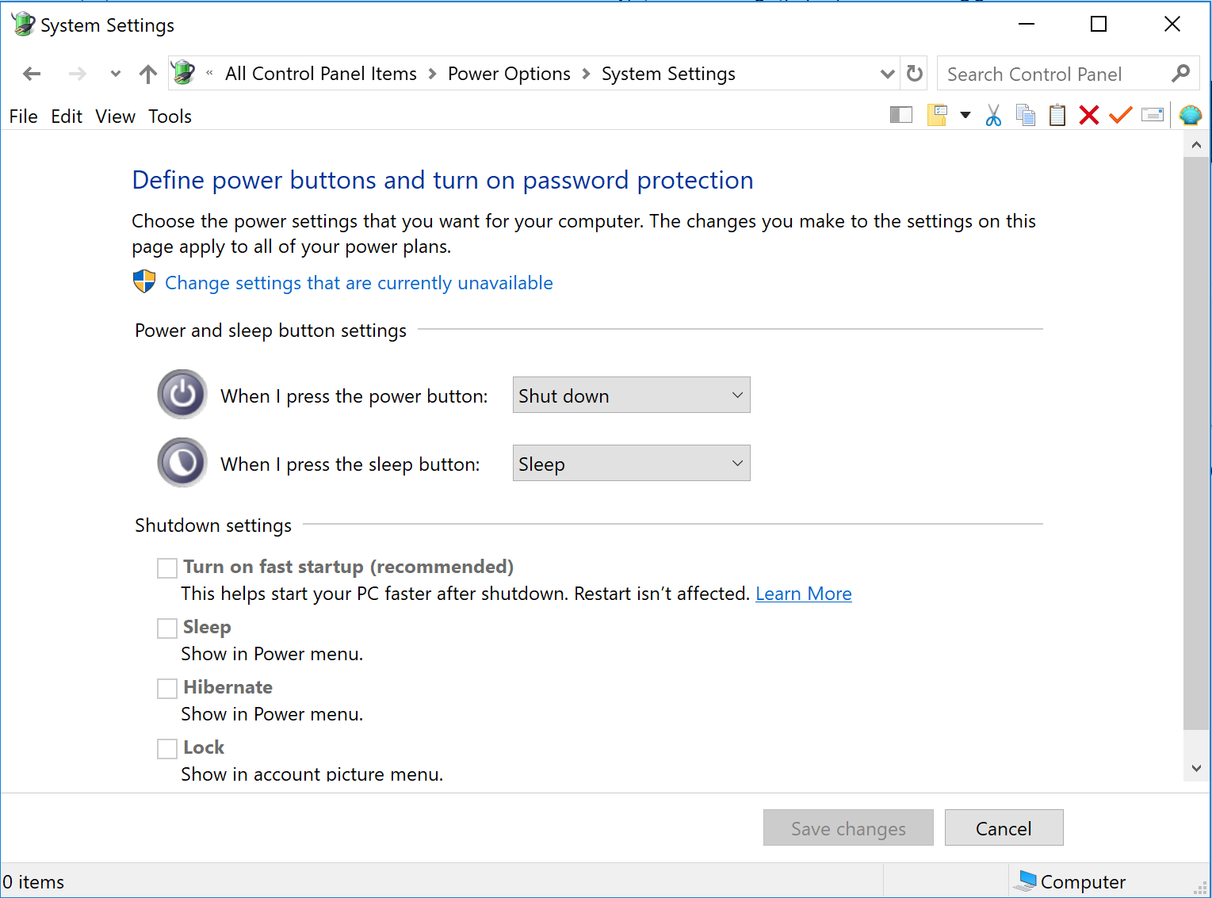Click the Cut scissors icon

pos(993,116)
